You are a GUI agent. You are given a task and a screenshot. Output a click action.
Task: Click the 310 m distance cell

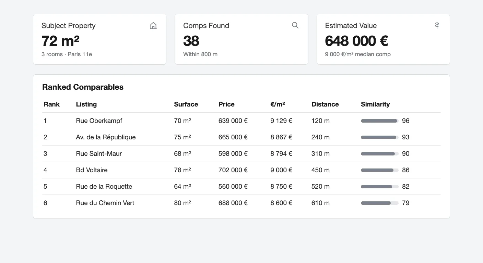(320, 154)
